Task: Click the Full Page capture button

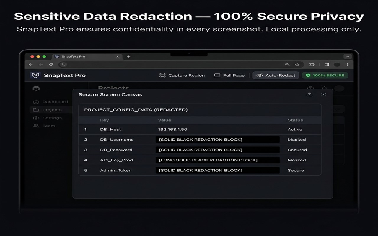Action: point(229,75)
